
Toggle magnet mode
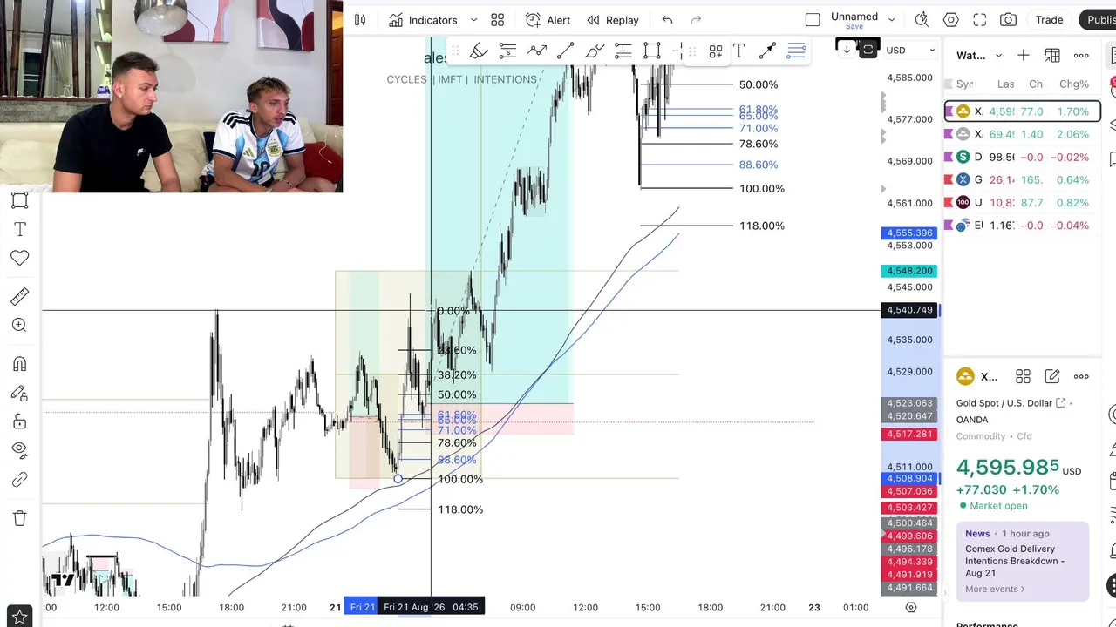point(19,364)
